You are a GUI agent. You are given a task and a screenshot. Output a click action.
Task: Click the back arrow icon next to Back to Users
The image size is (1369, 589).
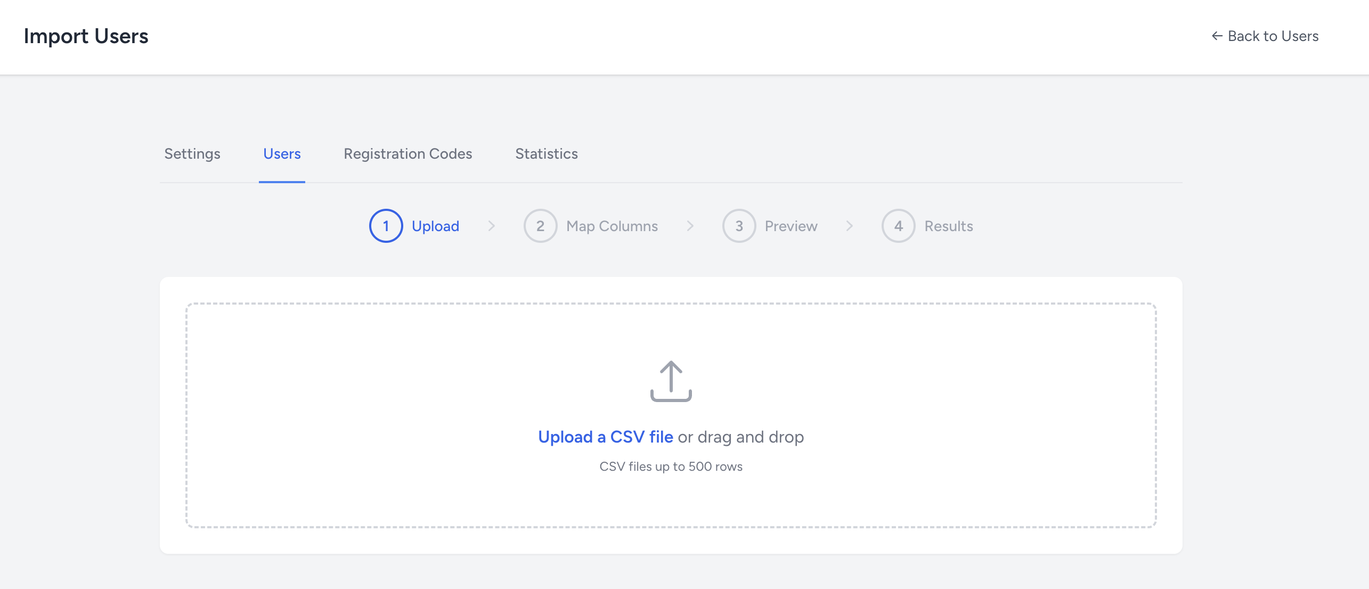(1217, 36)
